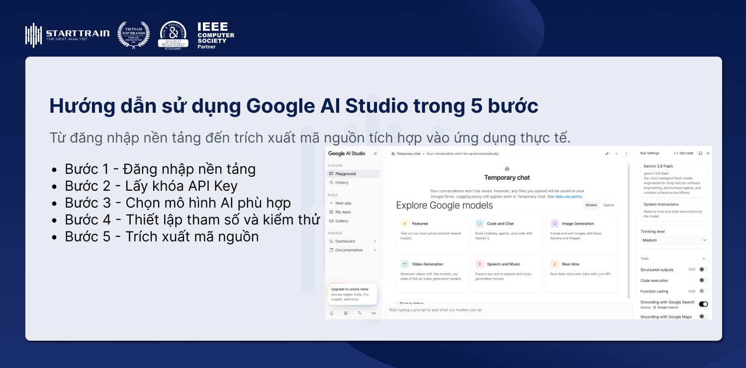
Task: Click the Temporary chat header indicator
Action: point(406,154)
